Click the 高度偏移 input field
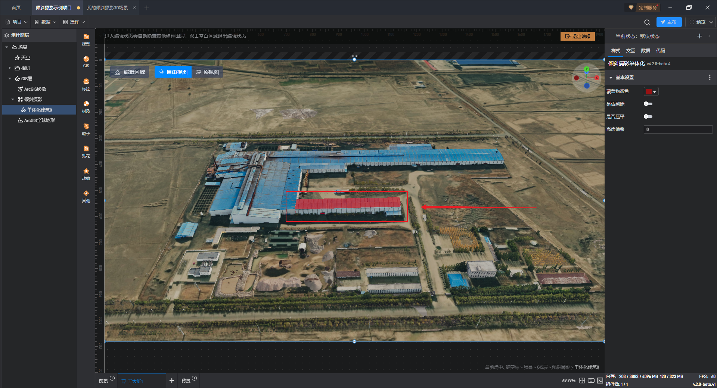This screenshot has width=717, height=388. click(678, 129)
